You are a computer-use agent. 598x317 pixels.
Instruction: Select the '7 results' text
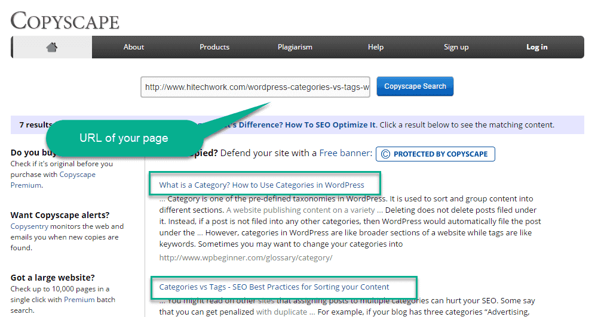35,125
